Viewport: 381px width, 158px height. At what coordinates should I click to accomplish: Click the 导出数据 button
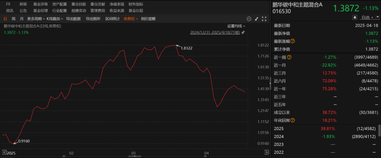74,19
